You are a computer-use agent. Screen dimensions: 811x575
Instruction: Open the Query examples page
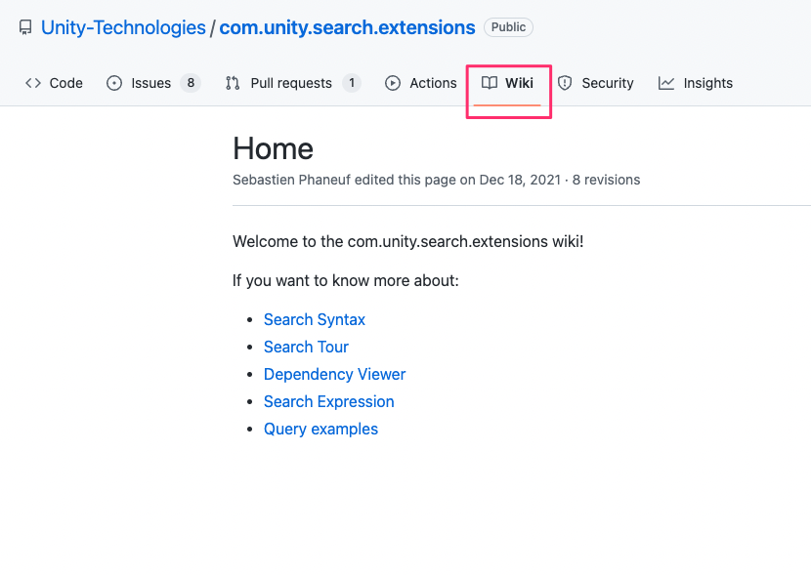pyautogui.click(x=320, y=429)
